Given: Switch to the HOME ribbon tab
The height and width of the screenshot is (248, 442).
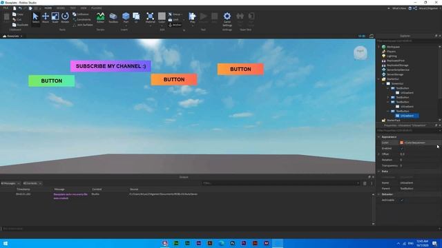Looking at the screenshot, I should tap(48, 8).
